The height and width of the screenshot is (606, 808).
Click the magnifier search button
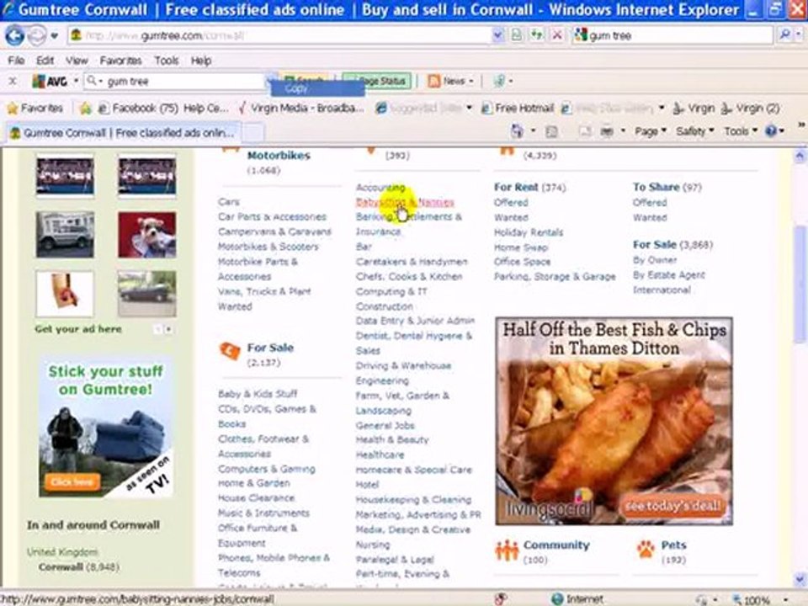[784, 35]
